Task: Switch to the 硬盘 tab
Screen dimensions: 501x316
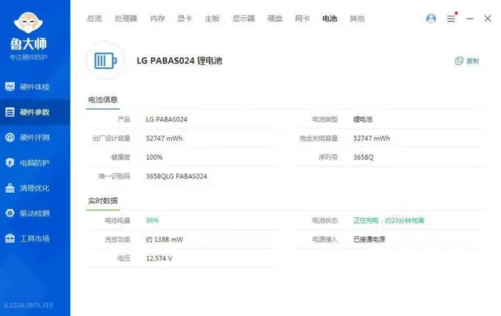Action: click(275, 19)
